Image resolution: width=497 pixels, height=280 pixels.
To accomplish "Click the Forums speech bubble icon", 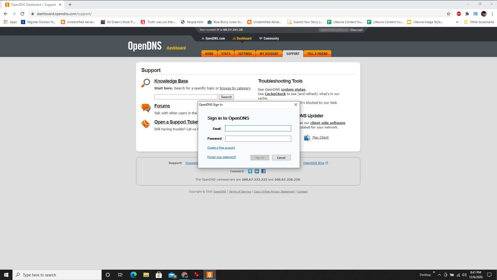I will point(146,108).
